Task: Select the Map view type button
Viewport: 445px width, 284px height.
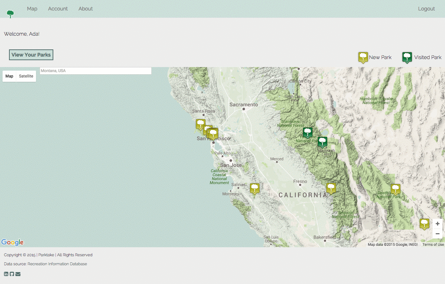Action: (x=9, y=76)
